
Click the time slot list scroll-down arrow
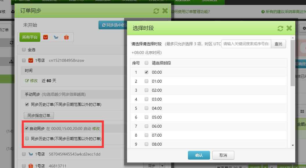click(293, 145)
